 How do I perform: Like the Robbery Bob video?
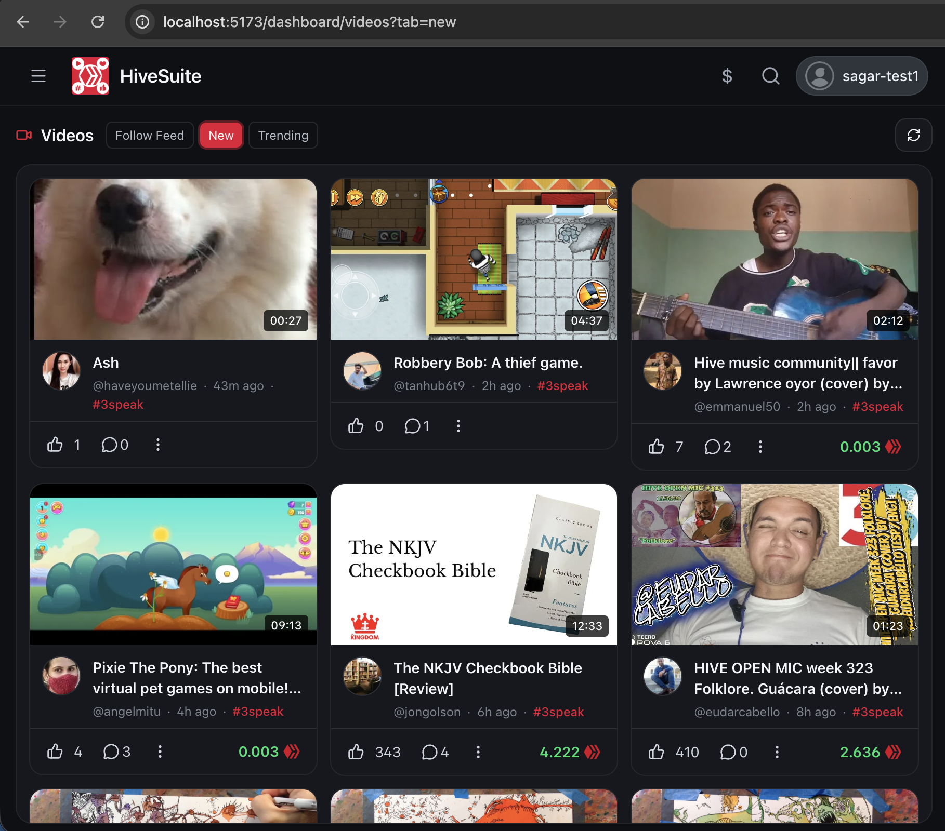[356, 426]
